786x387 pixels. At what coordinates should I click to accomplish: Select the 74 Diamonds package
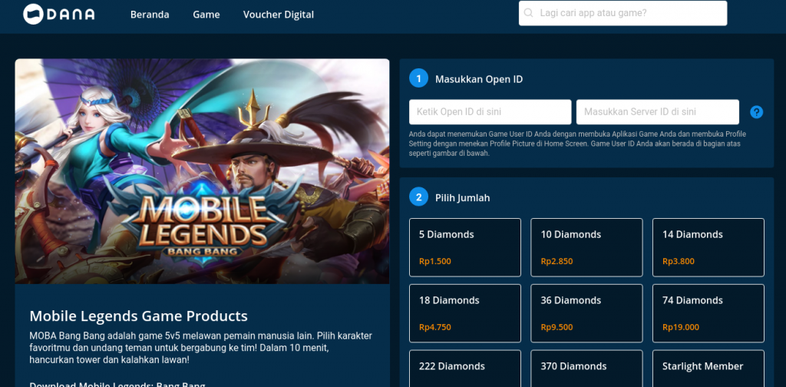[708, 313]
